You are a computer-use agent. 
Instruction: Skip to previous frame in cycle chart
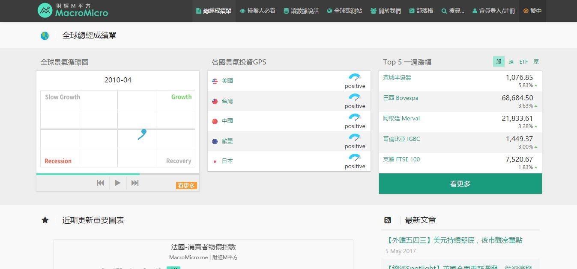click(100, 183)
